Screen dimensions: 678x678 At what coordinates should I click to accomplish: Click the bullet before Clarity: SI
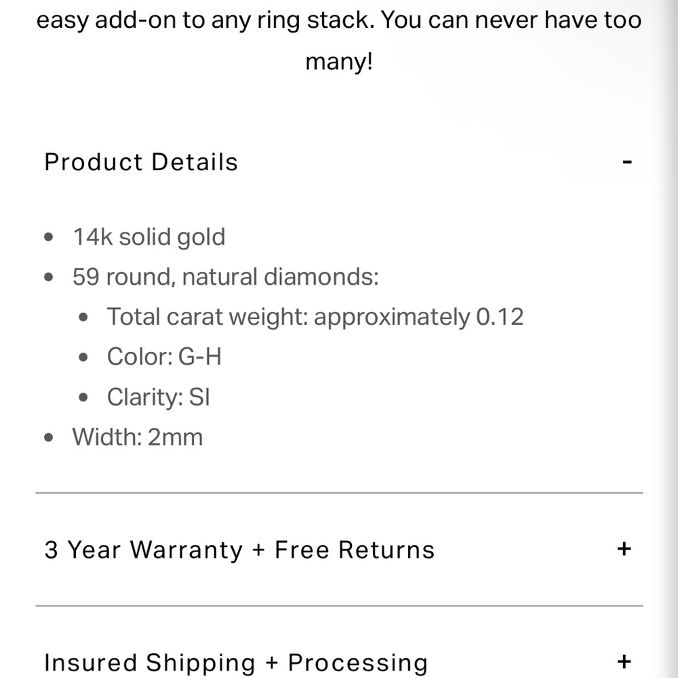point(83,397)
